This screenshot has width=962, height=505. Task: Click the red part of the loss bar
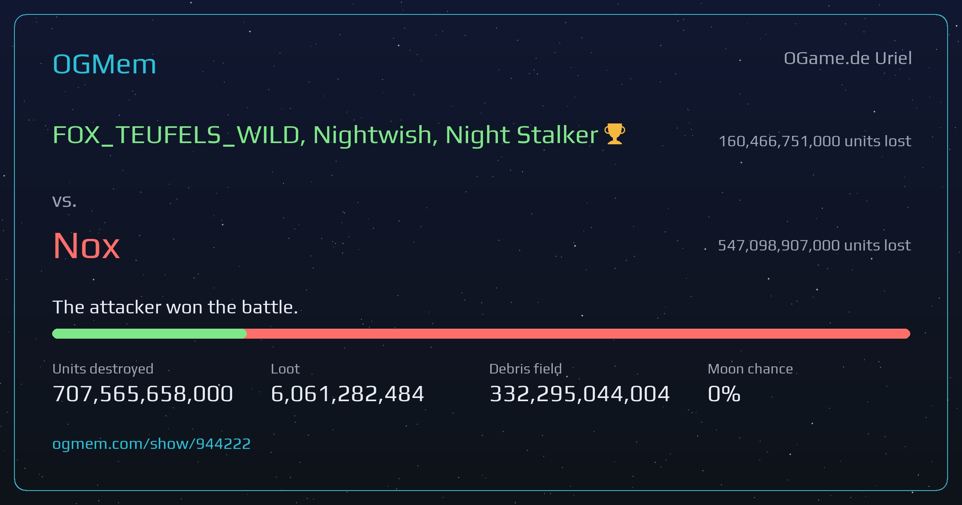[578, 333]
